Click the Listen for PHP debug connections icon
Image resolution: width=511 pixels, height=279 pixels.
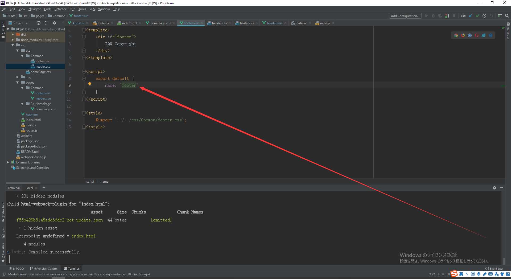pos(447,16)
